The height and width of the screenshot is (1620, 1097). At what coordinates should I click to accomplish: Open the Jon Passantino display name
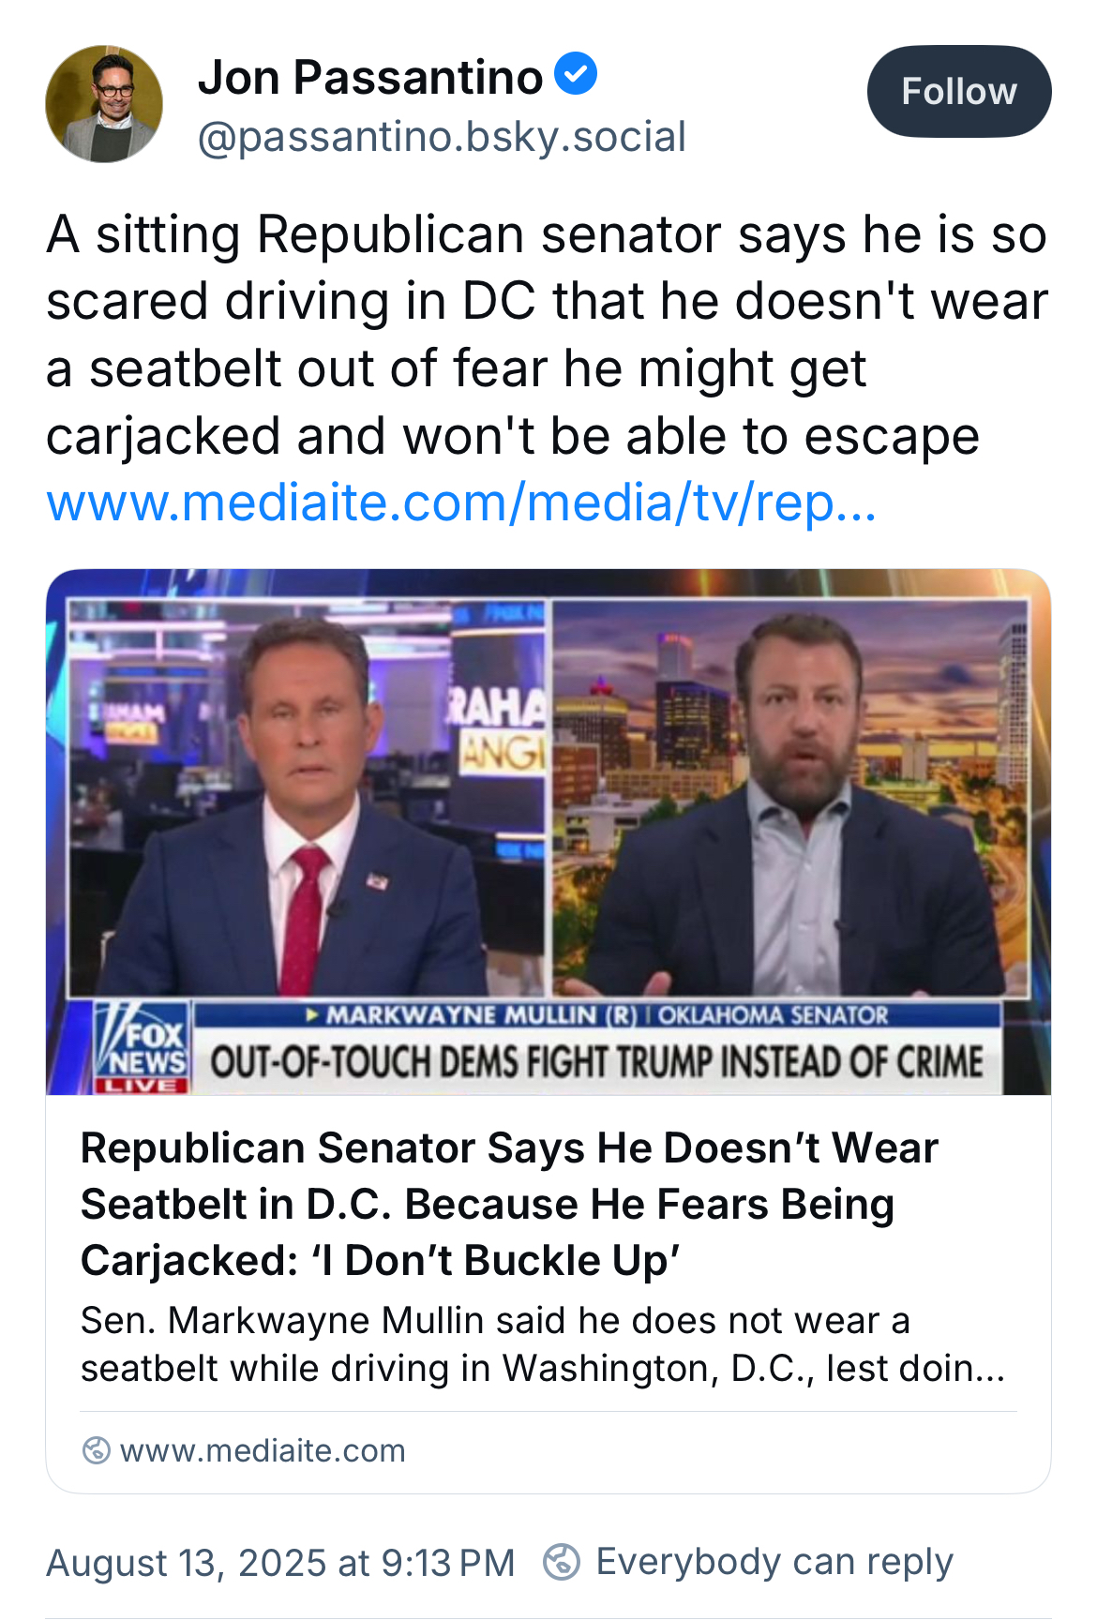[x=370, y=77]
